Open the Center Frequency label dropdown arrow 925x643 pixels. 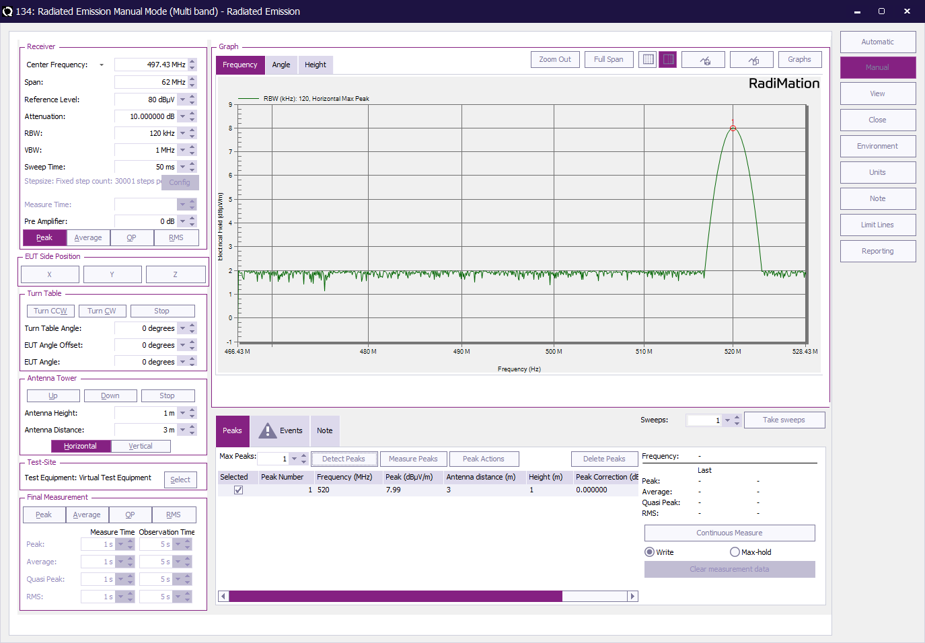[102, 65]
